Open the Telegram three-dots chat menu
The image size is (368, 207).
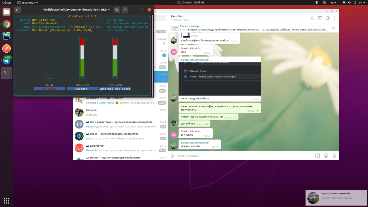click(x=334, y=18)
